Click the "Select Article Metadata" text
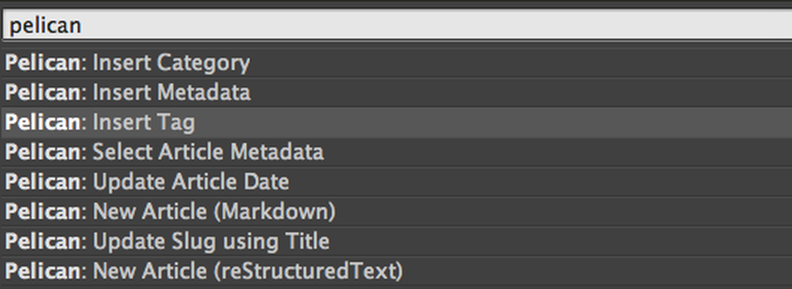The width and height of the screenshot is (792, 289). point(208,152)
